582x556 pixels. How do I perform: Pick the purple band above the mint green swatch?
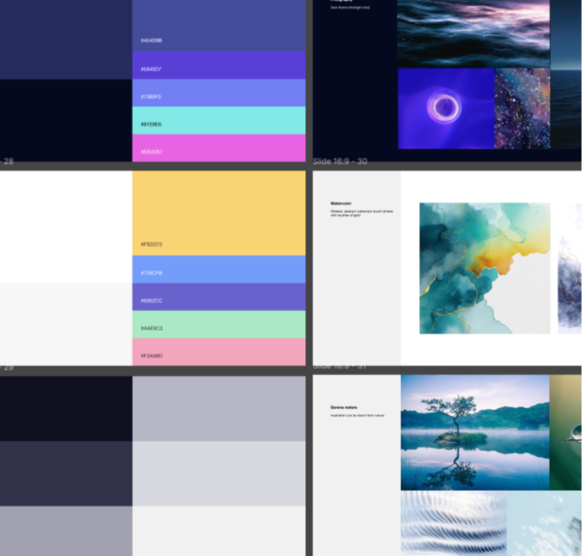click(x=219, y=297)
